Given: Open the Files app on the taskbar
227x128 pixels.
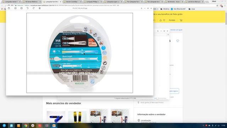Looking at the screenshot, I should tap(11, 126).
